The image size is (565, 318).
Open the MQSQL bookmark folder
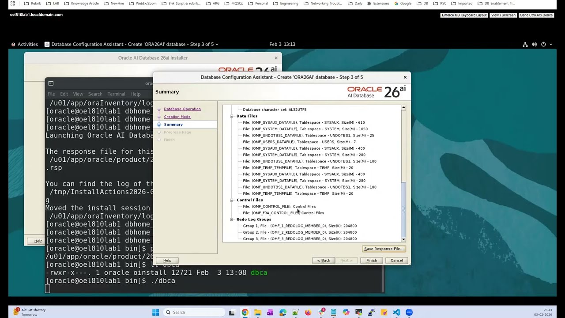(234, 4)
